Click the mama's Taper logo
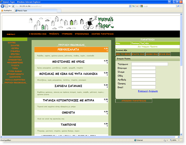Image resolution: width=186 pixels, height=145 pixels. [105, 23]
